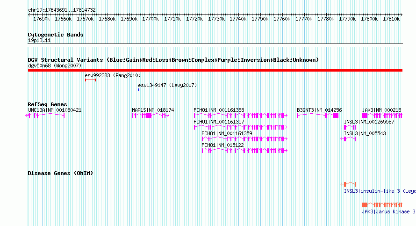Image resolution: width=416 pixels, height=226 pixels.
Task: Click the FCHO1 NM_001161357 transcript glyph
Action: [x=241, y=127]
